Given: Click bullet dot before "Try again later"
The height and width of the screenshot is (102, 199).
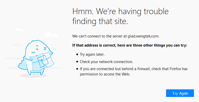Looking at the screenshot, I should (x=77, y=54).
